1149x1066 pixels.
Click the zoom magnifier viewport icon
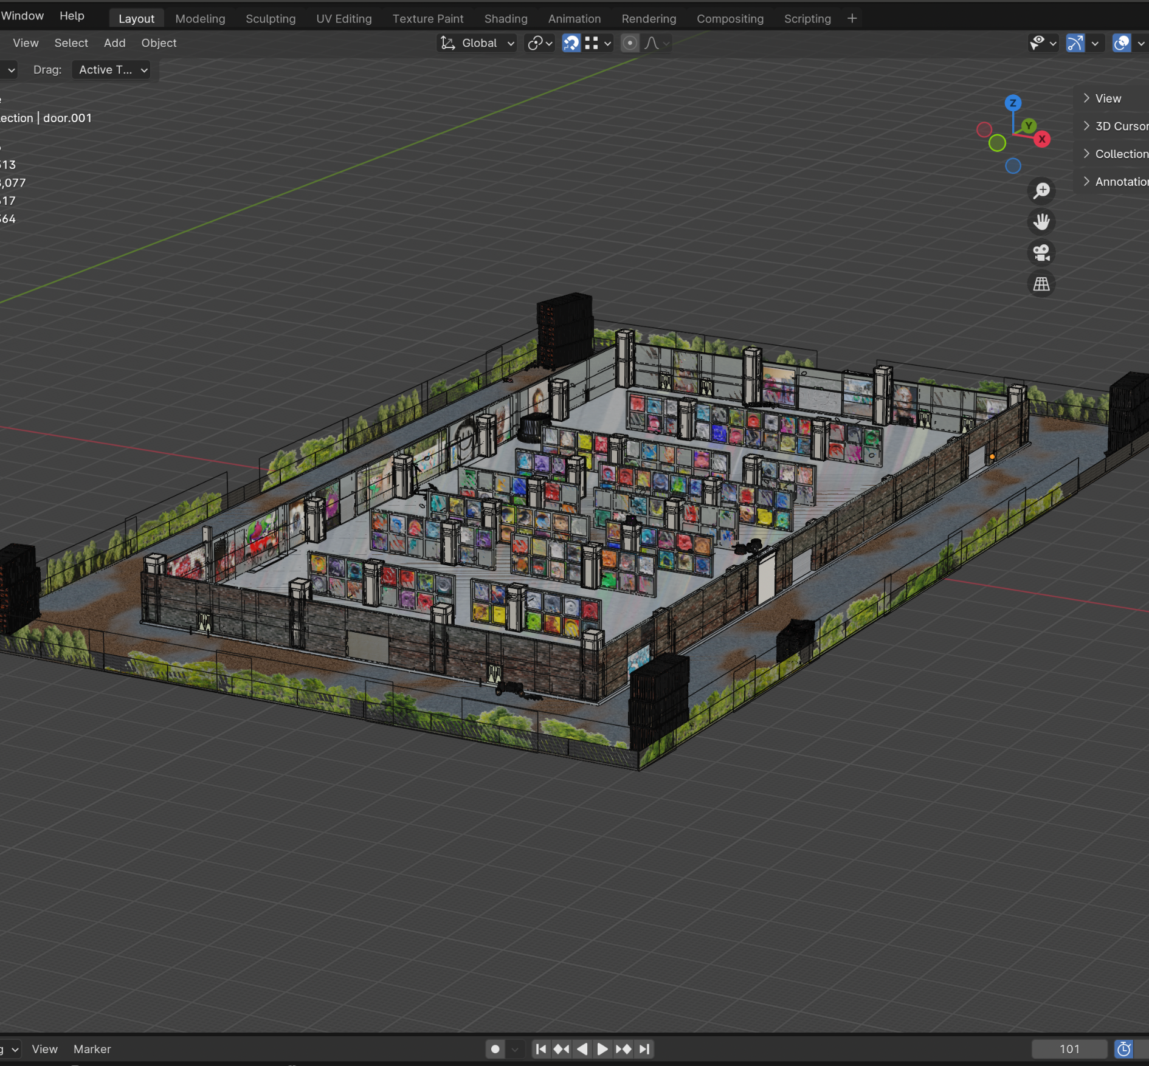(x=1041, y=191)
